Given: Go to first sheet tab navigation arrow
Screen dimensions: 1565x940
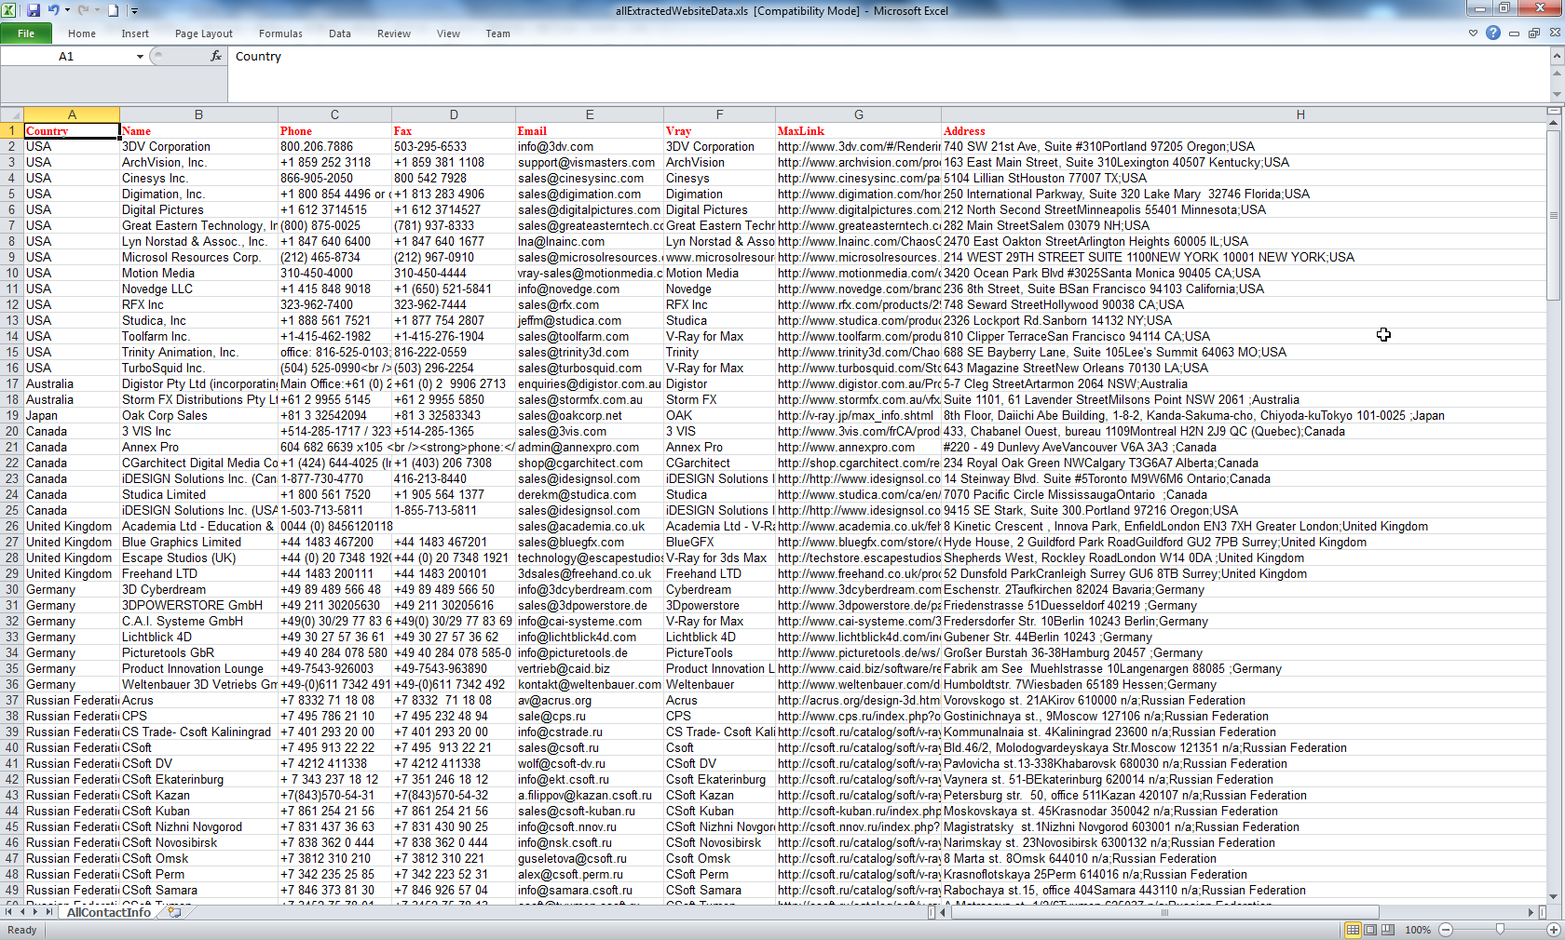Looking at the screenshot, I should [x=9, y=912].
